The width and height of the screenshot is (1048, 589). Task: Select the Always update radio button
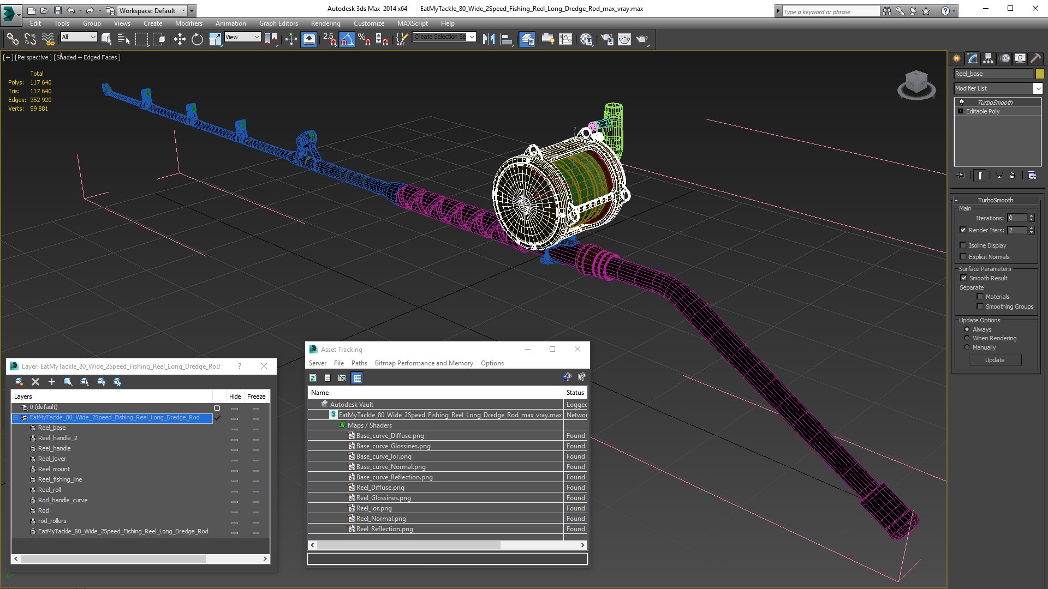pyautogui.click(x=967, y=329)
